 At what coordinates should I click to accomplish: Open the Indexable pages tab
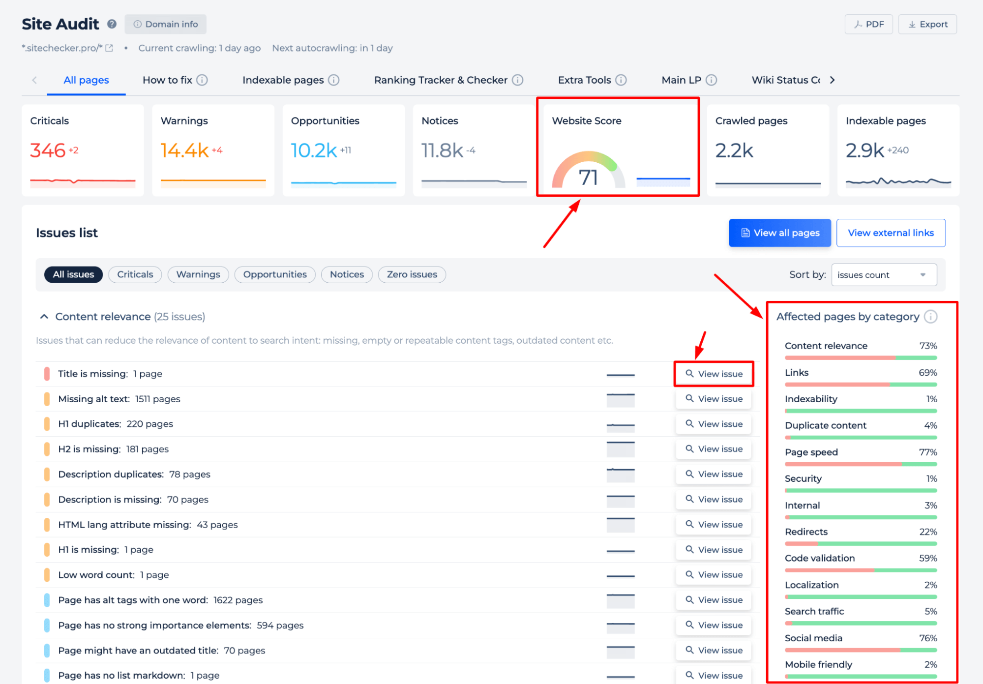[x=283, y=80]
